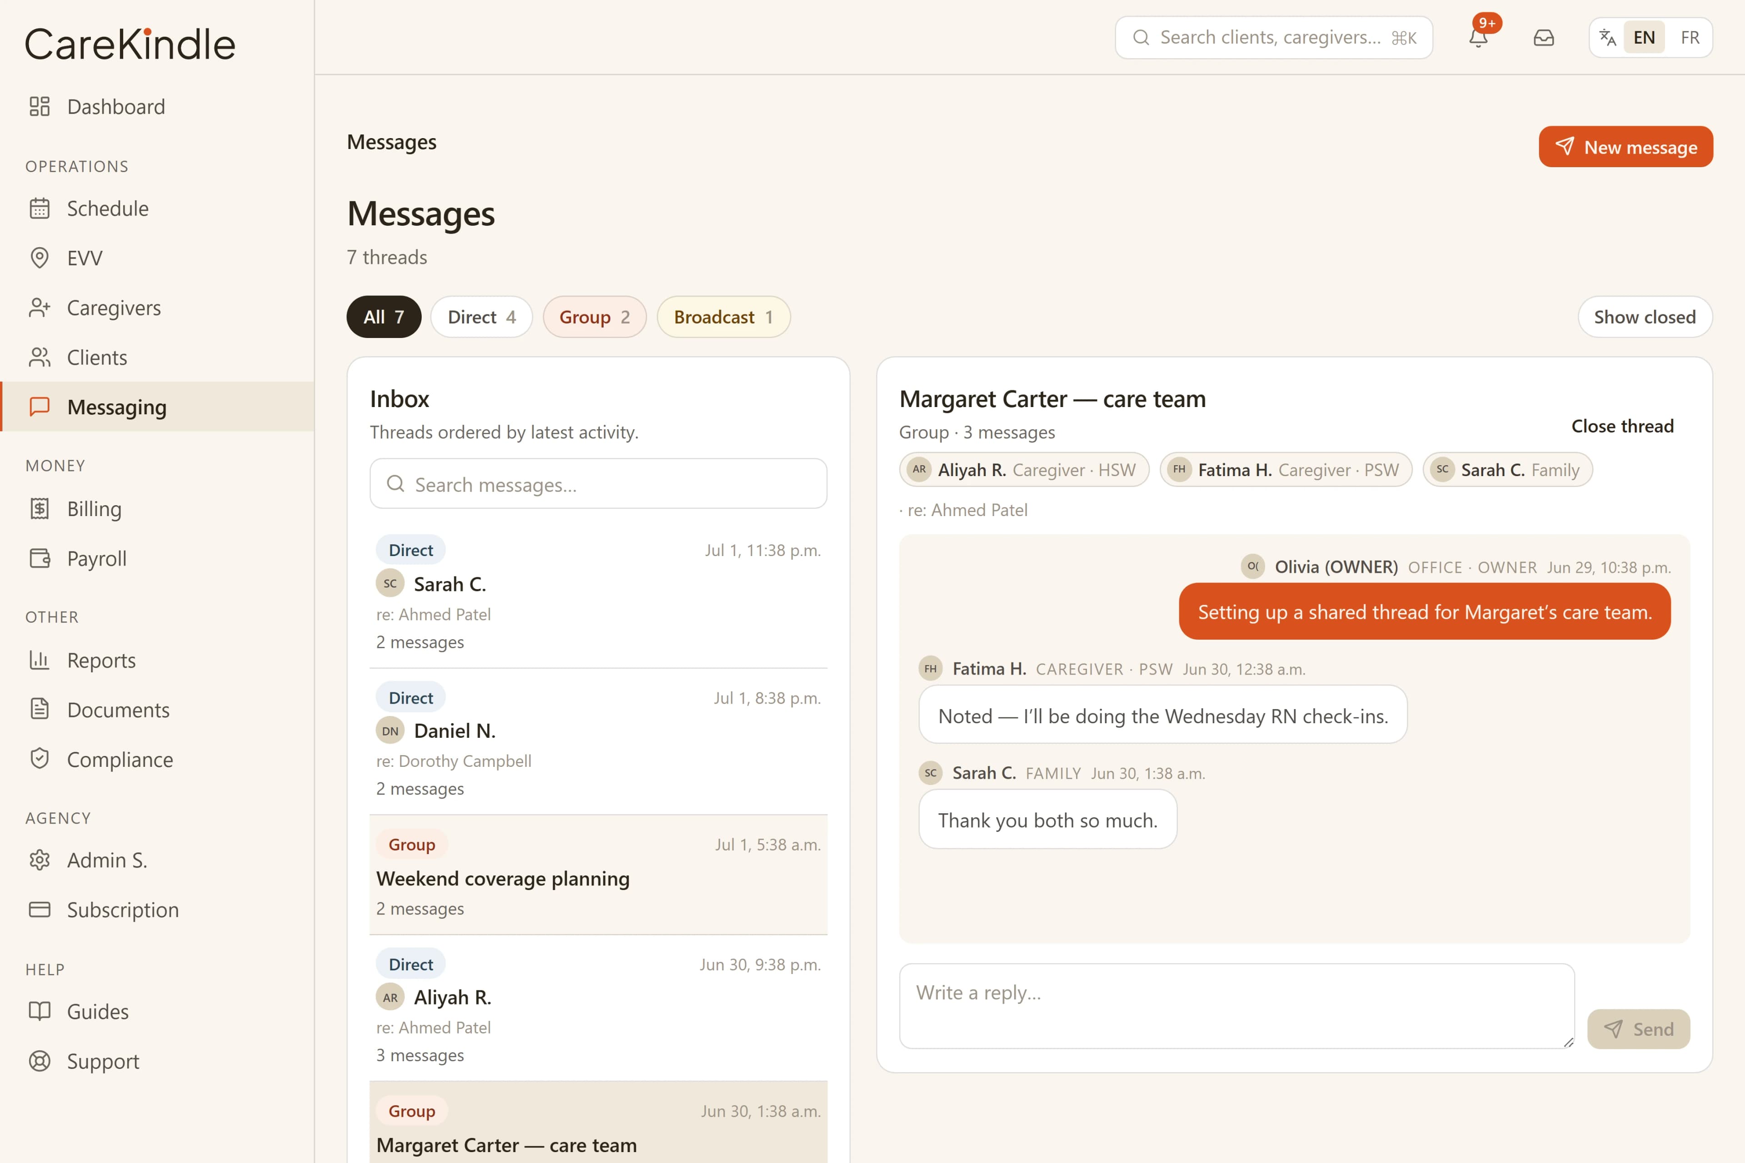This screenshot has height=1163, width=1745.
Task: Click the reply box resize handle
Action: pyautogui.click(x=1568, y=1042)
